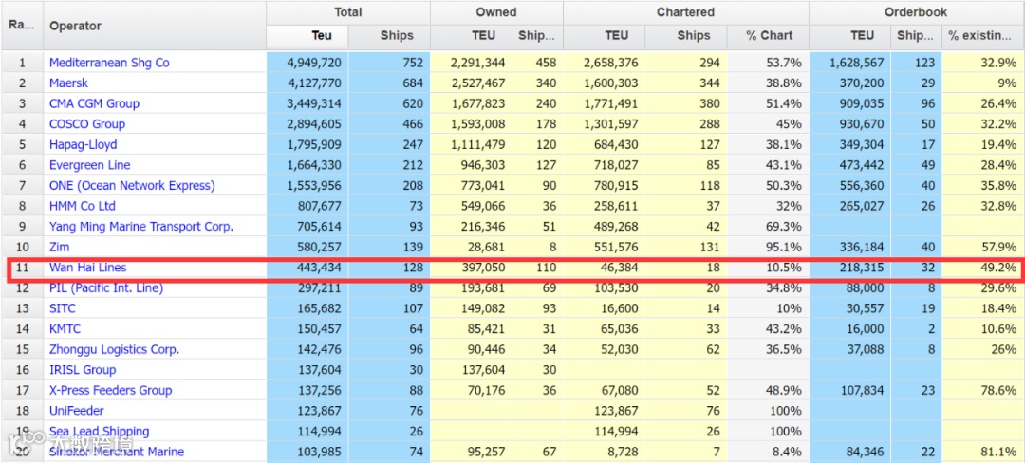Open the KMTC operator link

[x=65, y=328]
